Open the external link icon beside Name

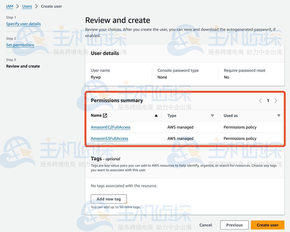click(x=105, y=115)
